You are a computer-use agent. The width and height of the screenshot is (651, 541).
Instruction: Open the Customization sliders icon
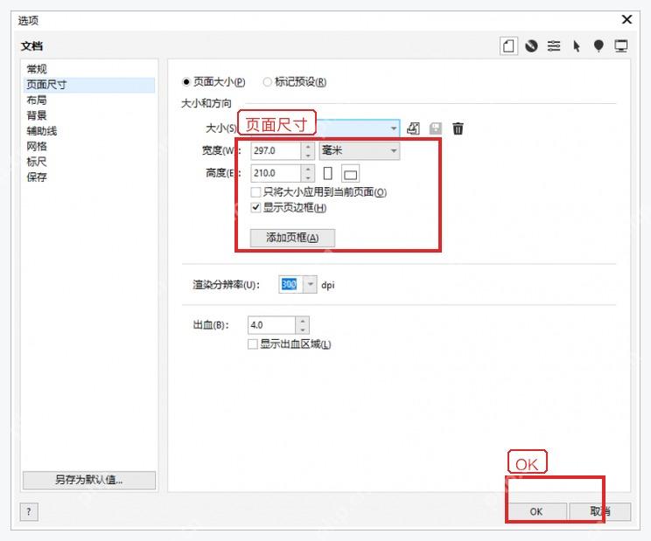pyautogui.click(x=554, y=45)
